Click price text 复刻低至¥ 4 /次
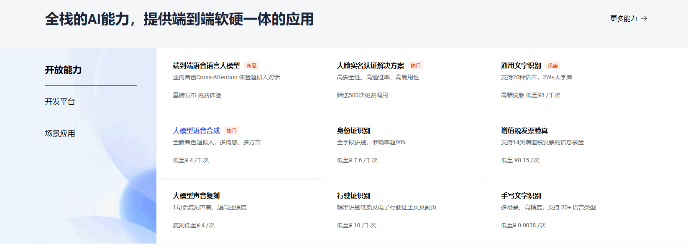The image size is (688, 249). [194, 225]
